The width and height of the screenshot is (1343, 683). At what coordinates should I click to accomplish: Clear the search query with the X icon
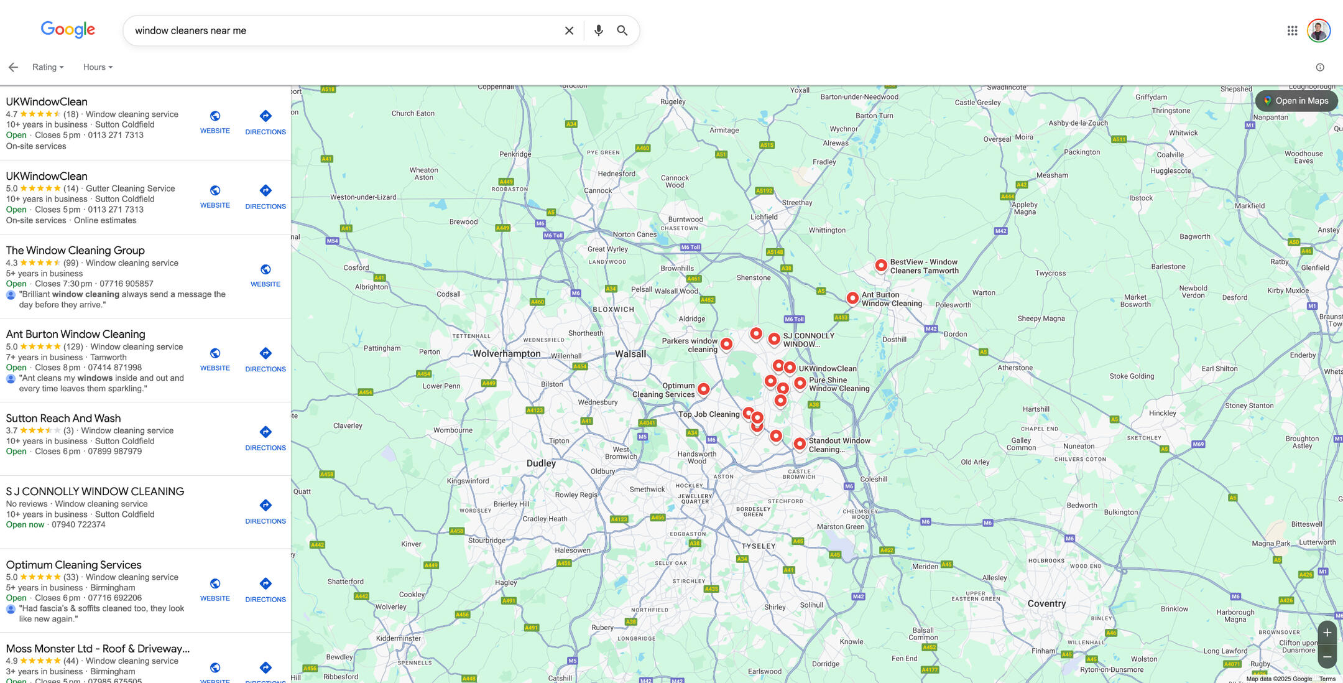568,30
